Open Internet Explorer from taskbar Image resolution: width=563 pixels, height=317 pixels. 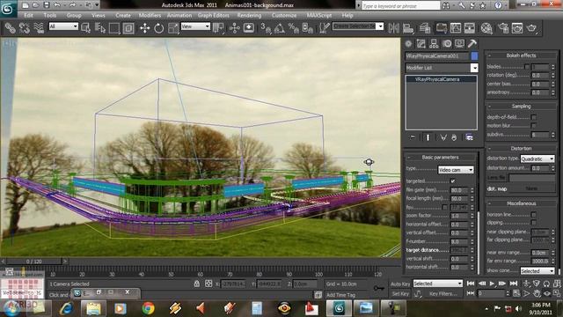pos(67,308)
